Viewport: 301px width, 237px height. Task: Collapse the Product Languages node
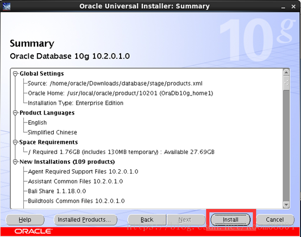[x=15, y=113]
